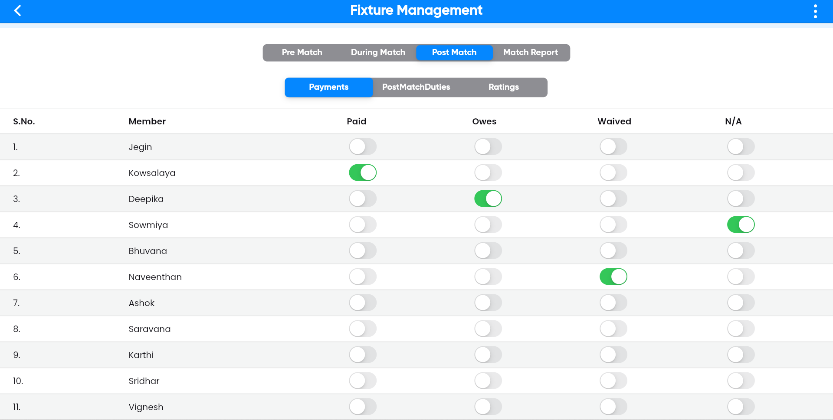Image resolution: width=833 pixels, height=420 pixels.
Task: Turn off N/A toggle for Sowmiya
Action: (741, 225)
